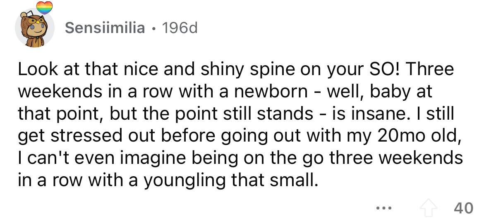Screen dimensions: 484x220
Task: Click the rainbow heart badge above avatar
Action: click(x=44, y=8)
